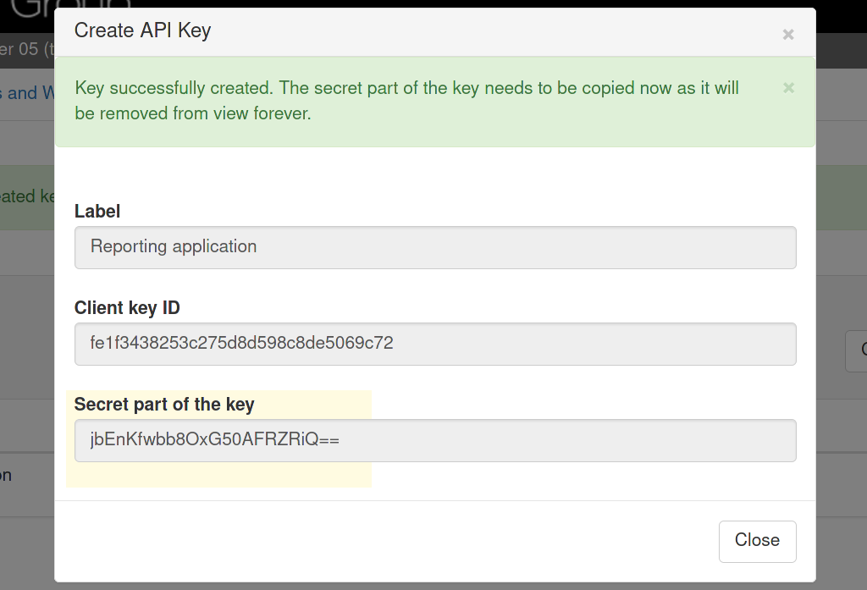Open the partially visible blue link behind the dialog
The image size is (867, 590).
click(25, 92)
